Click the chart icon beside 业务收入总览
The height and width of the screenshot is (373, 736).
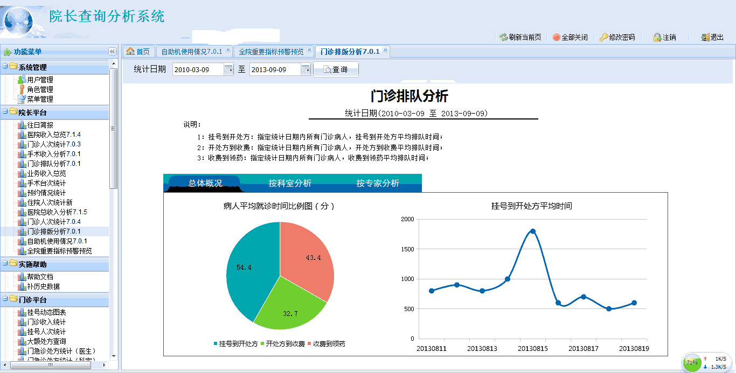pos(22,173)
